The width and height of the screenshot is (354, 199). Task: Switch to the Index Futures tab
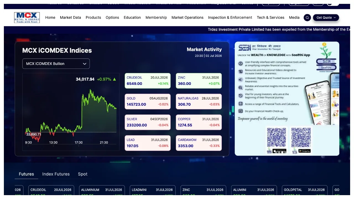click(x=56, y=174)
